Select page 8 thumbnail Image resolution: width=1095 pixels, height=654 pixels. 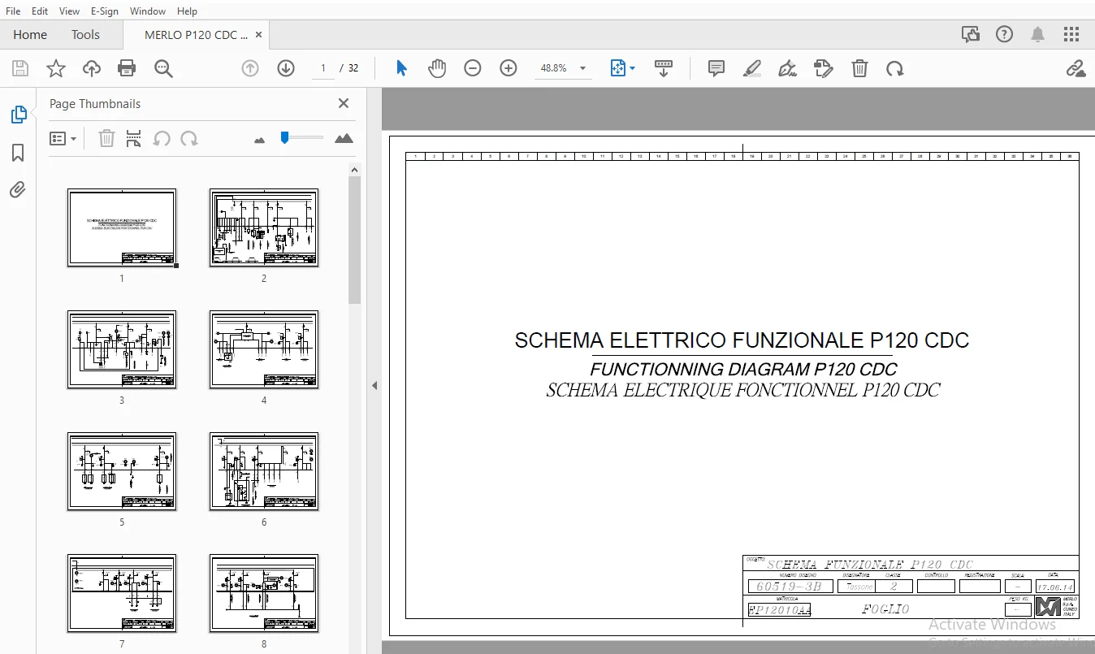point(264,593)
